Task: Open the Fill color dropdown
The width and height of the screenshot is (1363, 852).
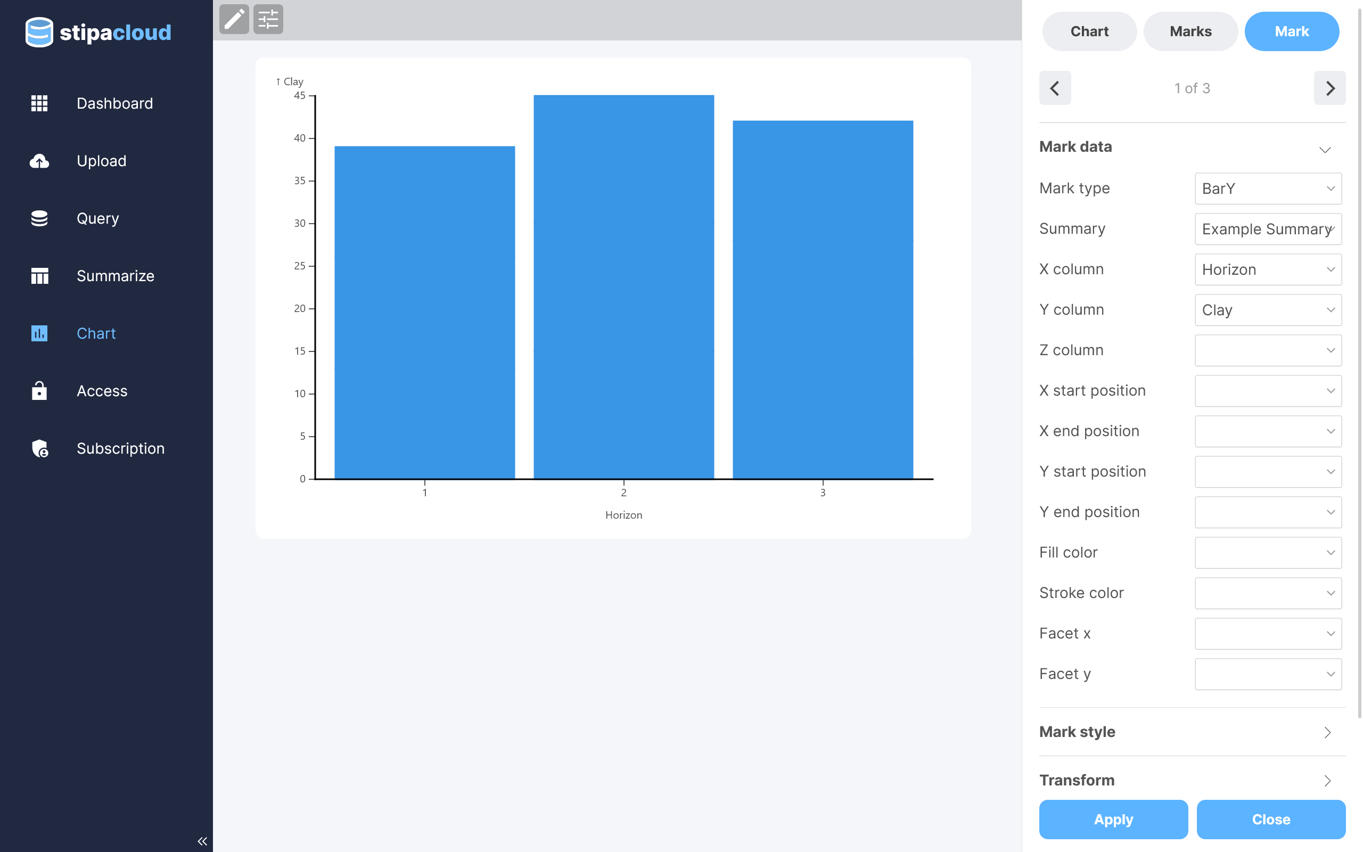Action: [1268, 553]
